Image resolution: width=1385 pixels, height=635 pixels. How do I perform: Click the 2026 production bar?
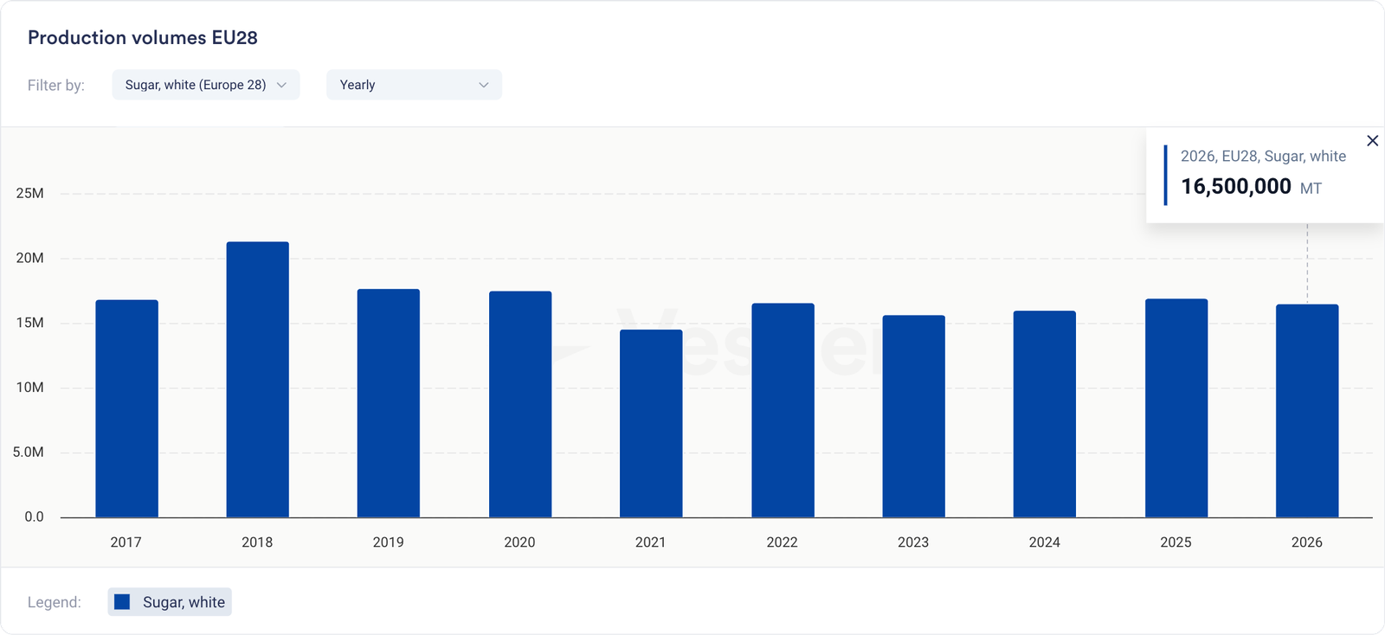coord(1307,411)
